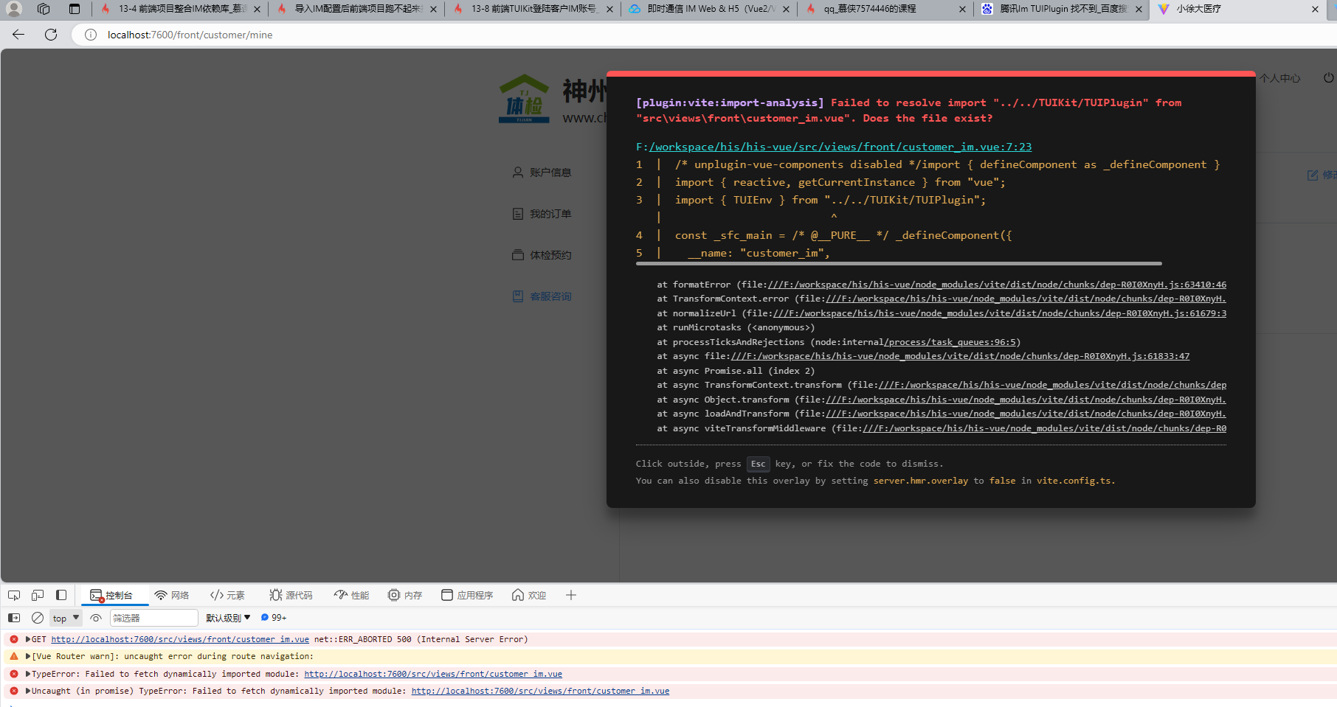Click the 体检 site logo
The width and height of the screenshot is (1337, 707).
(524, 99)
